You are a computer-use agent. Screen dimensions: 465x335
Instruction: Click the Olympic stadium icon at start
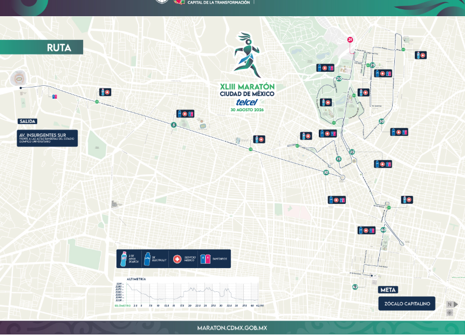(19, 78)
